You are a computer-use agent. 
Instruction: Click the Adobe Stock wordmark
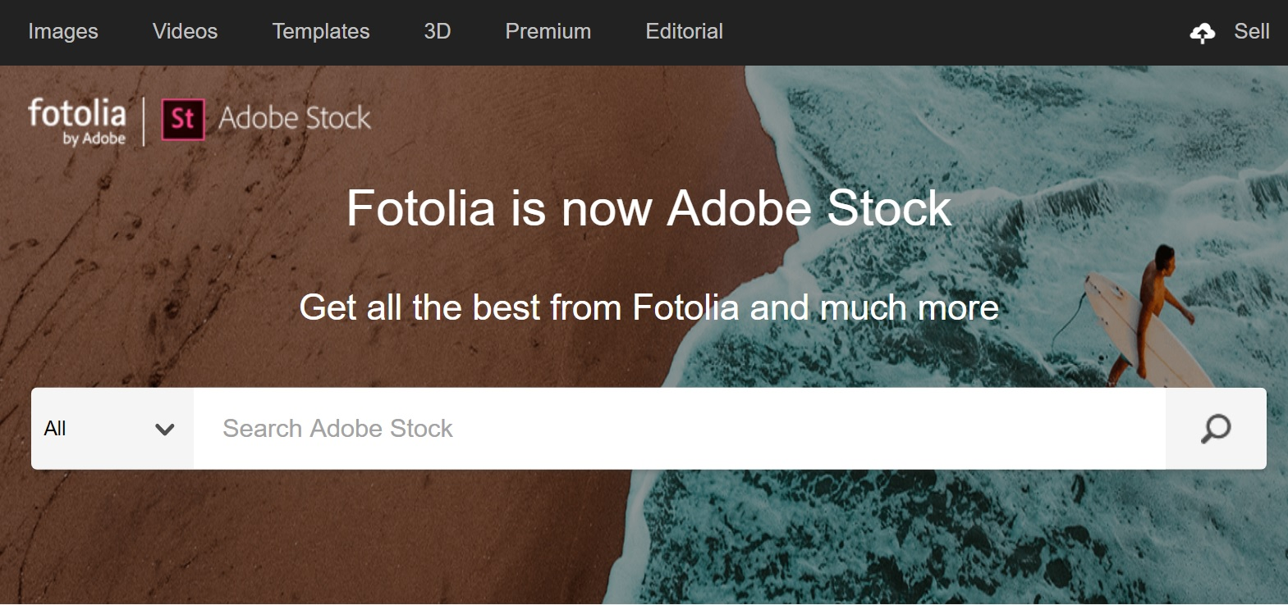coord(295,119)
